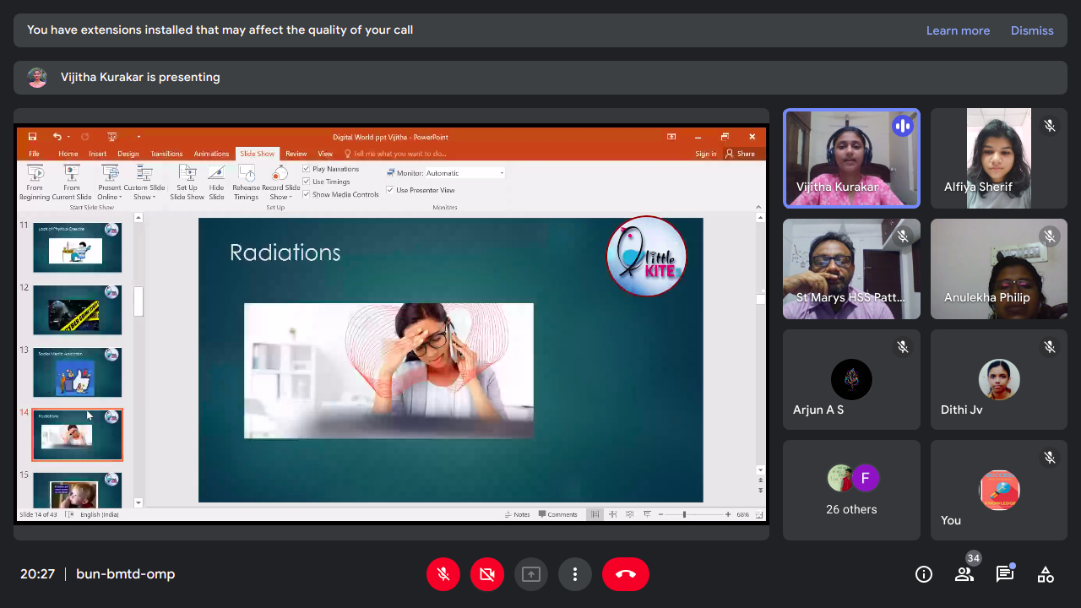This screenshot has width=1081, height=608.
Task: Click the Learn more link
Action: [958, 30]
